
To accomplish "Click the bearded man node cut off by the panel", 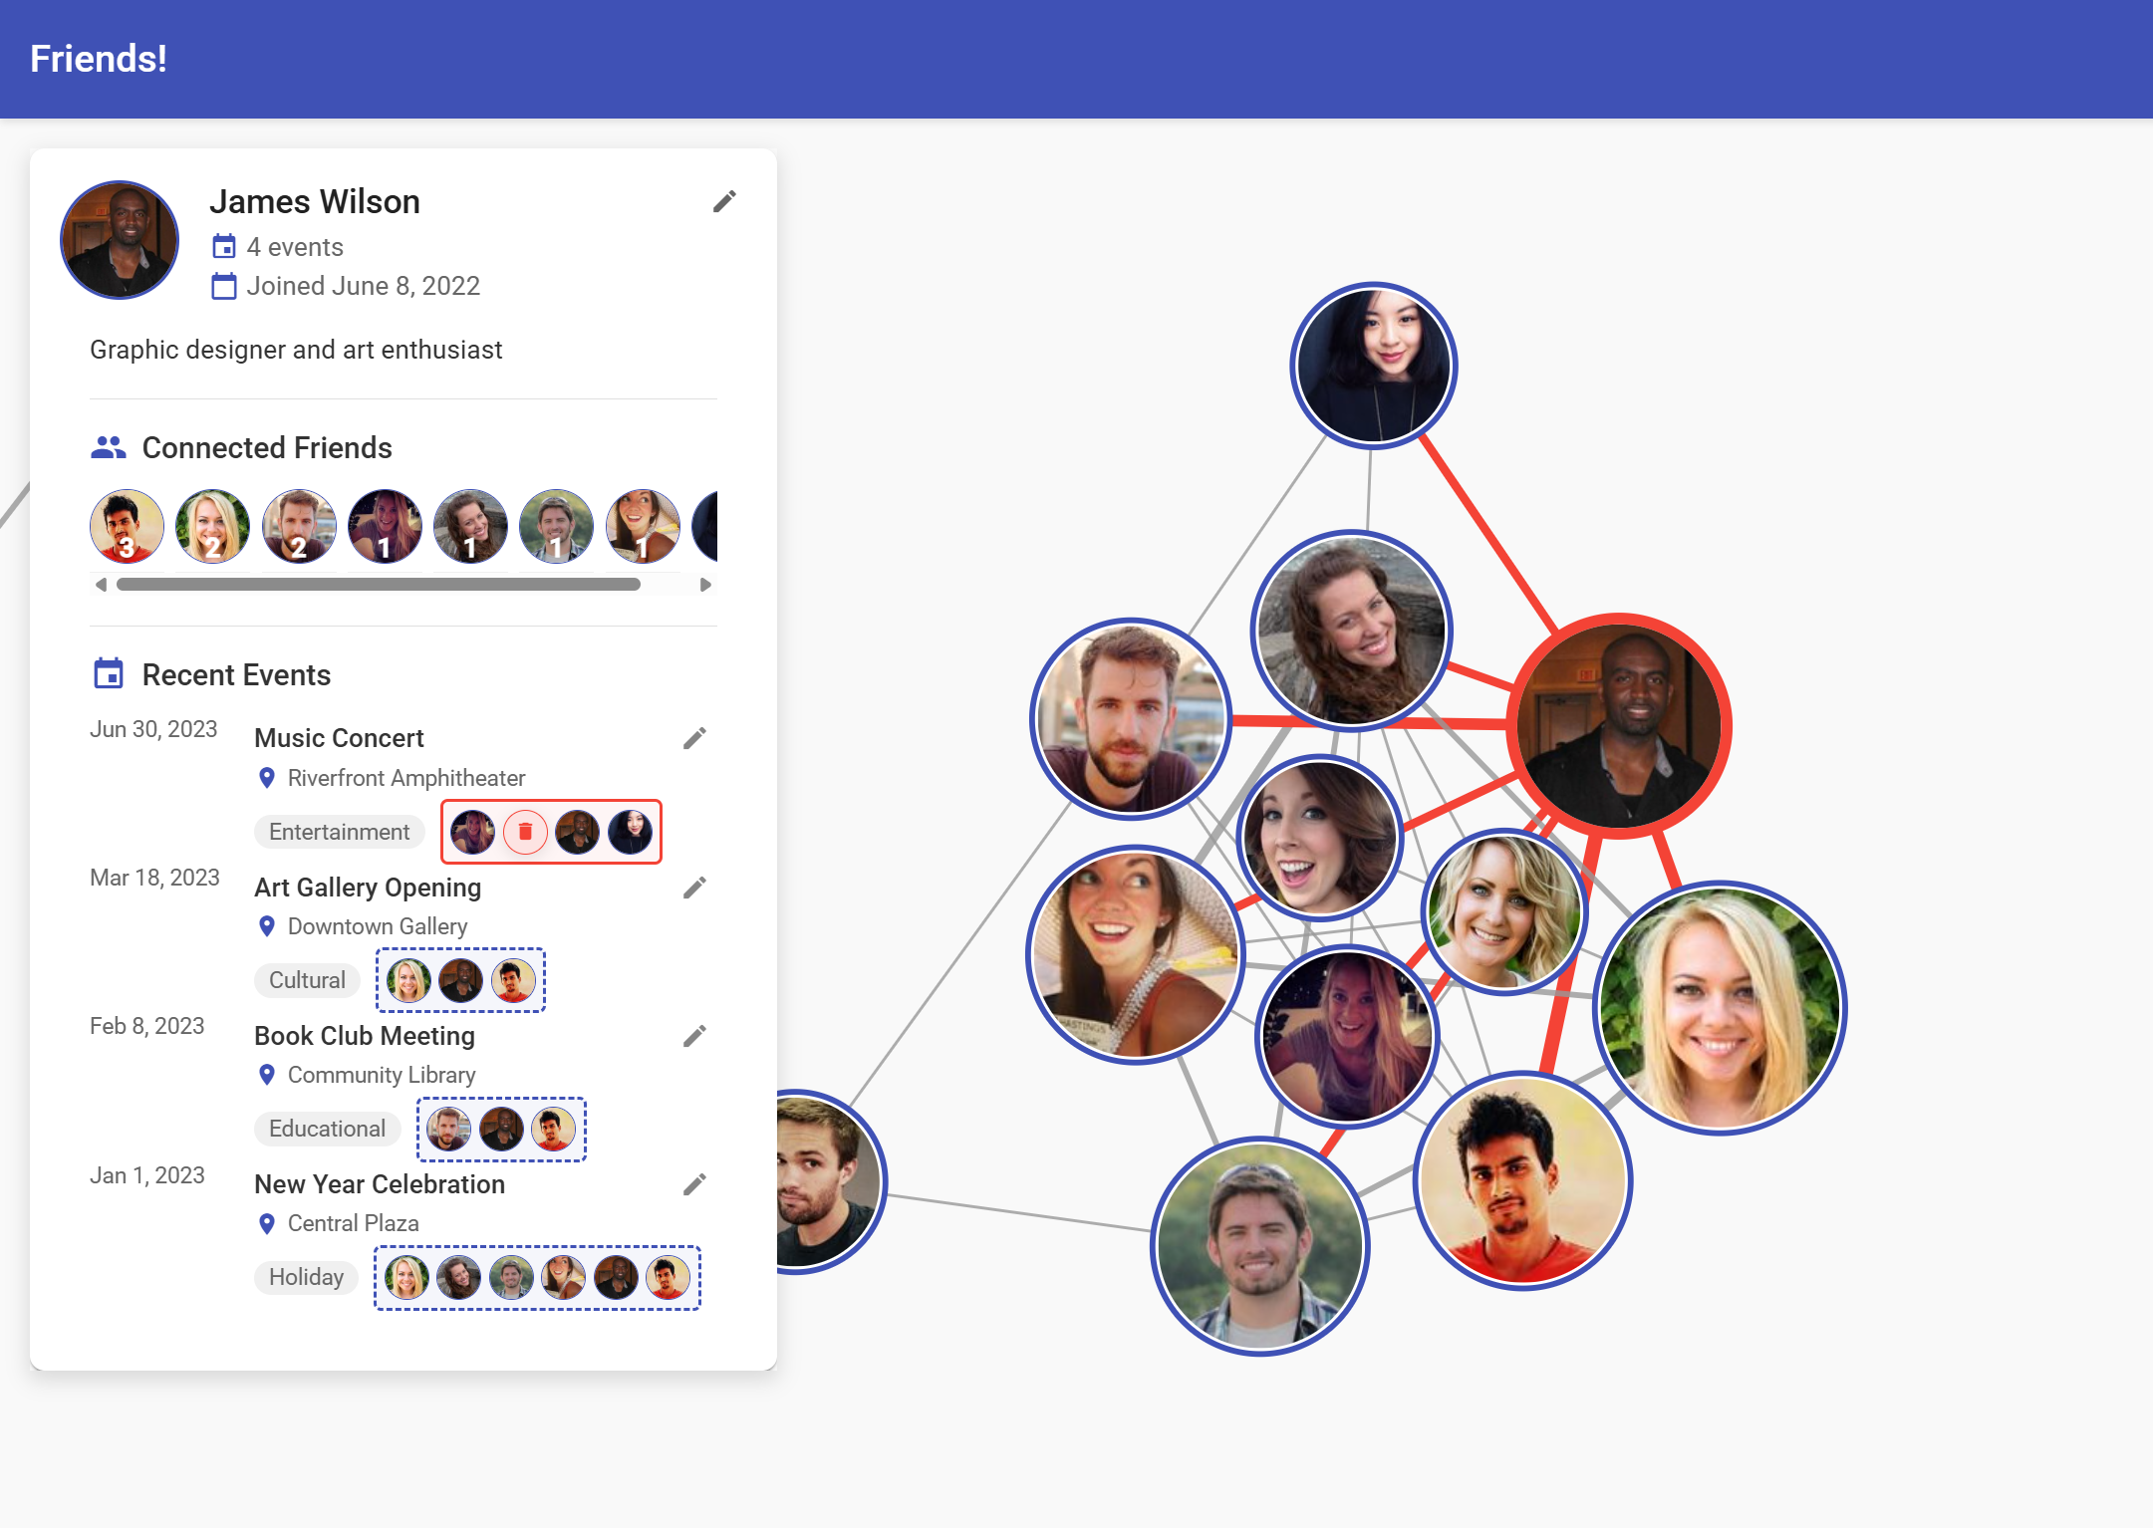I will pyautogui.click(x=827, y=1181).
